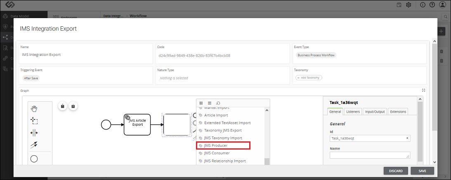Switch to the General tab

point(335,112)
